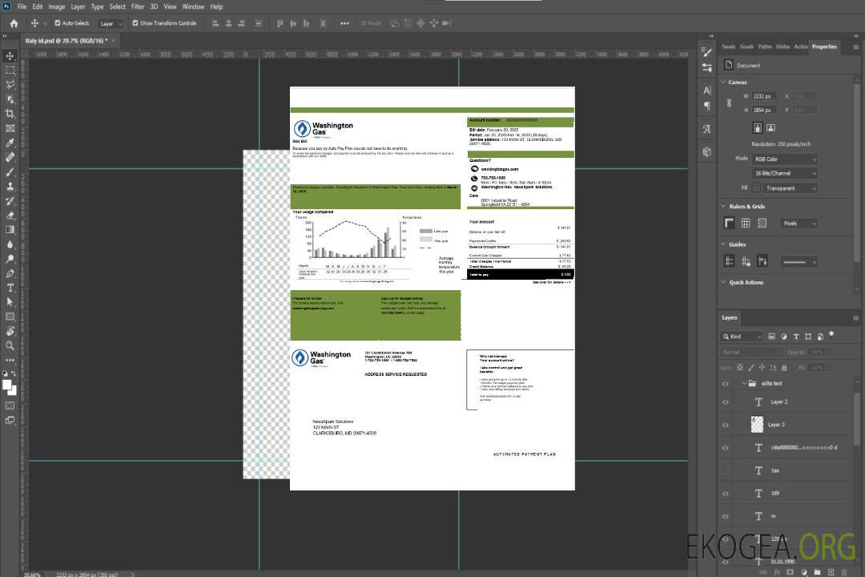Click the landscape orientation button in Canvas

(x=770, y=127)
